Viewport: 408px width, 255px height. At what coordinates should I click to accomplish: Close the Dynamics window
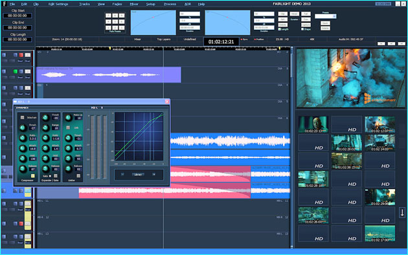pyautogui.click(x=167, y=102)
